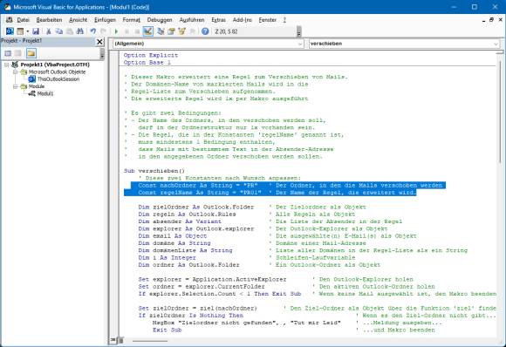Select the Microsoft Outlook Objekte folder label

(x=57, y=71)
